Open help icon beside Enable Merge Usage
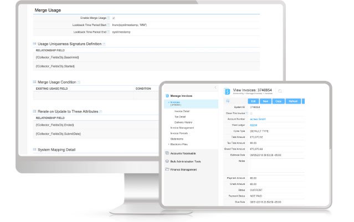This screenshot has width=354, height=222. (109, 18)
